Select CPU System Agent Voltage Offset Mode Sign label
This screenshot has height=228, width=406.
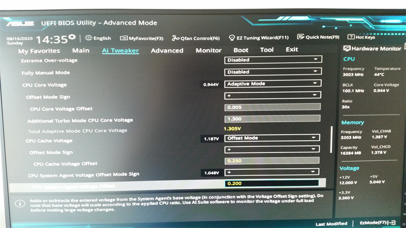tap(83, 175)
